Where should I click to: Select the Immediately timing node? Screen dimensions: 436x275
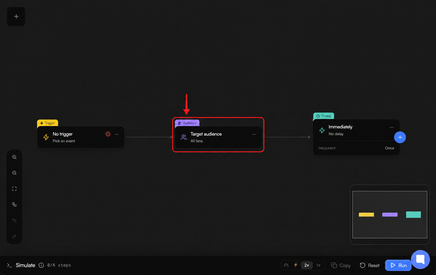356,137
